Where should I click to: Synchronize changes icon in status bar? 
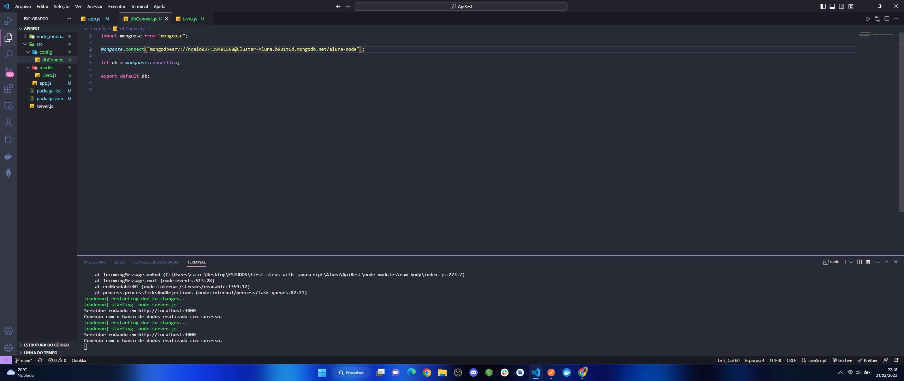click(40, 360)
